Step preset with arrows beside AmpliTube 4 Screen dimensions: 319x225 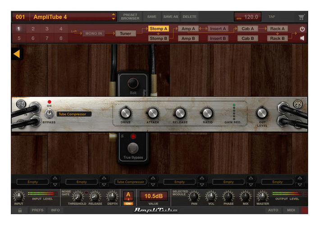(x=114, y=17)
